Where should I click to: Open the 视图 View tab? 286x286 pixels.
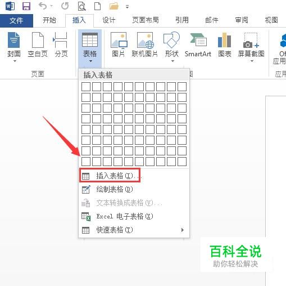tap(271, 20)
